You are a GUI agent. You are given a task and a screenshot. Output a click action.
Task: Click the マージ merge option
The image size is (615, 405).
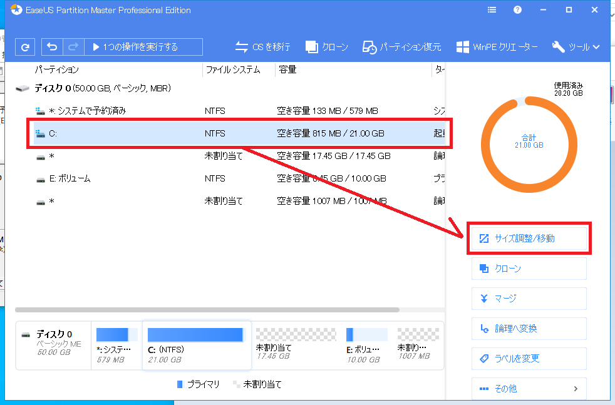coord(529,299)
